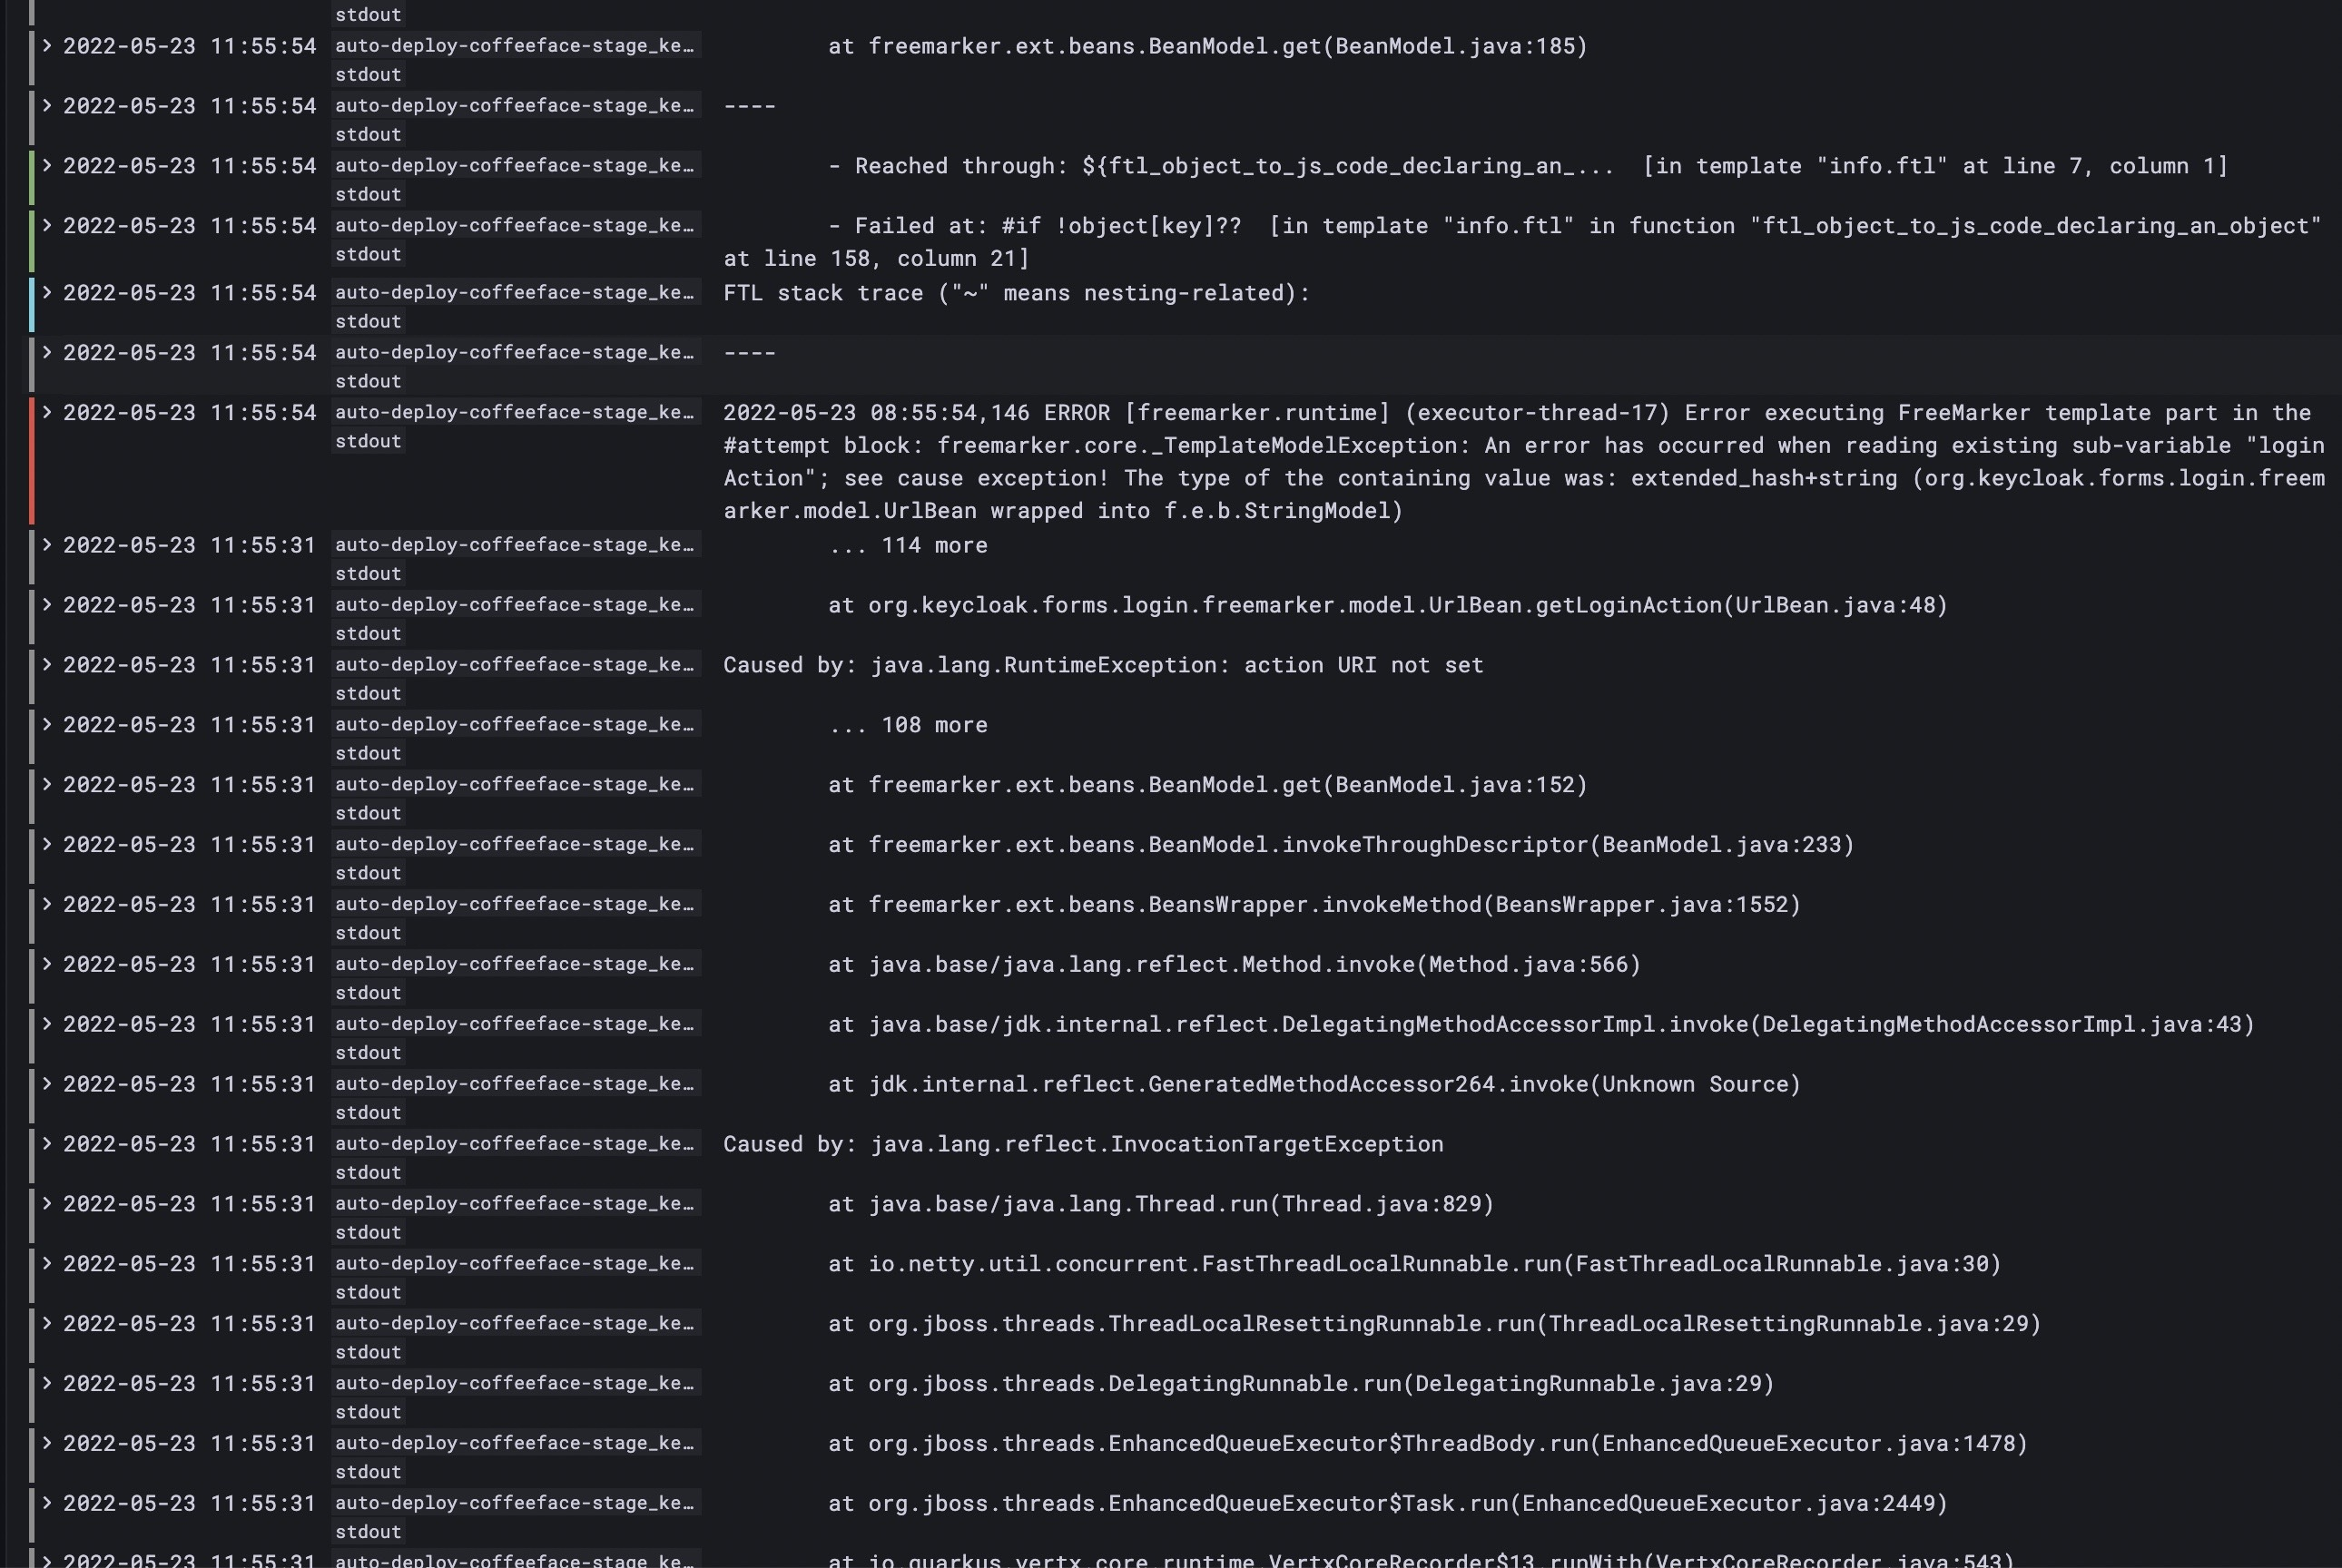Expand the DelegatingMethodAccessorImpl log row
This screenshot has width=2342, height=1568.
[47, 1024]
